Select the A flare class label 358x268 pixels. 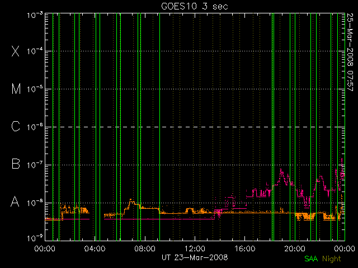(15, 202)
